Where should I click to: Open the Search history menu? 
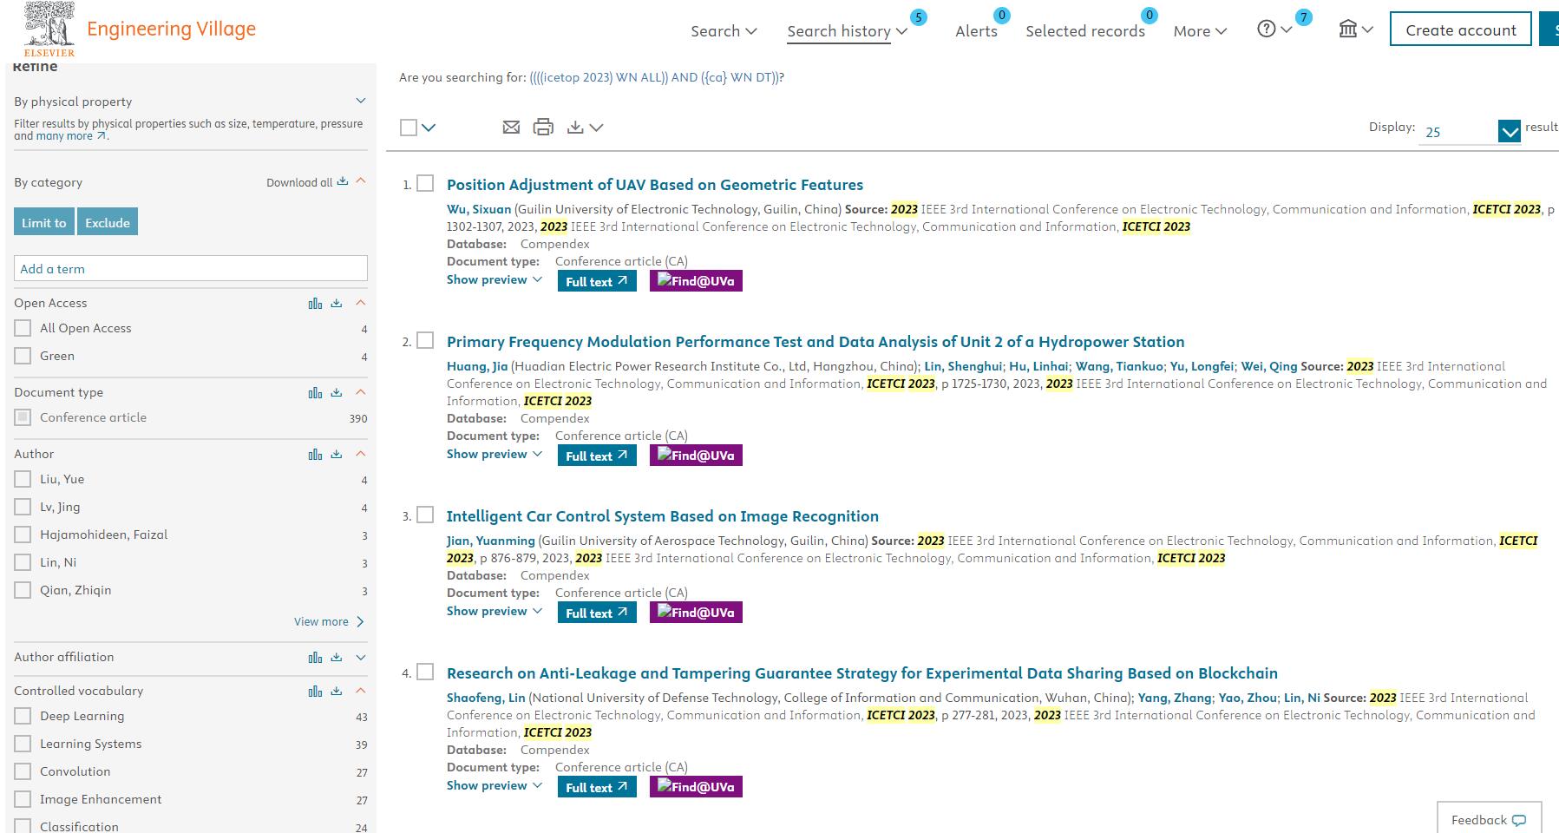tap(847, 31)
